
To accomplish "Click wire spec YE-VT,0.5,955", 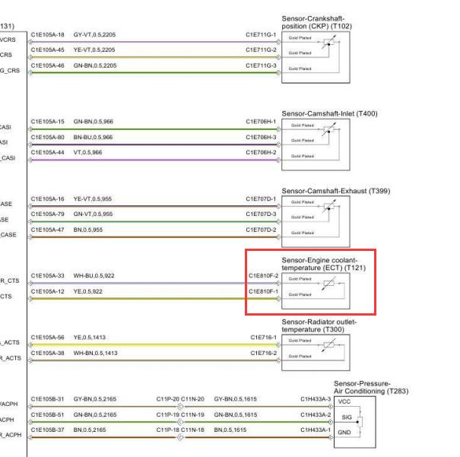I will click(x=93, y=199).
